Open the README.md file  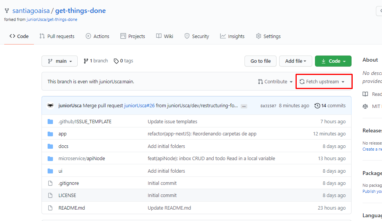(72, 208)
